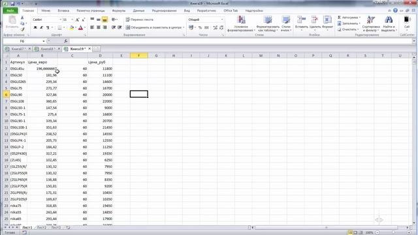Switch to the Разметка страницы tab
This screenshot has width=418, height=235.
click(x=91, y=10)
